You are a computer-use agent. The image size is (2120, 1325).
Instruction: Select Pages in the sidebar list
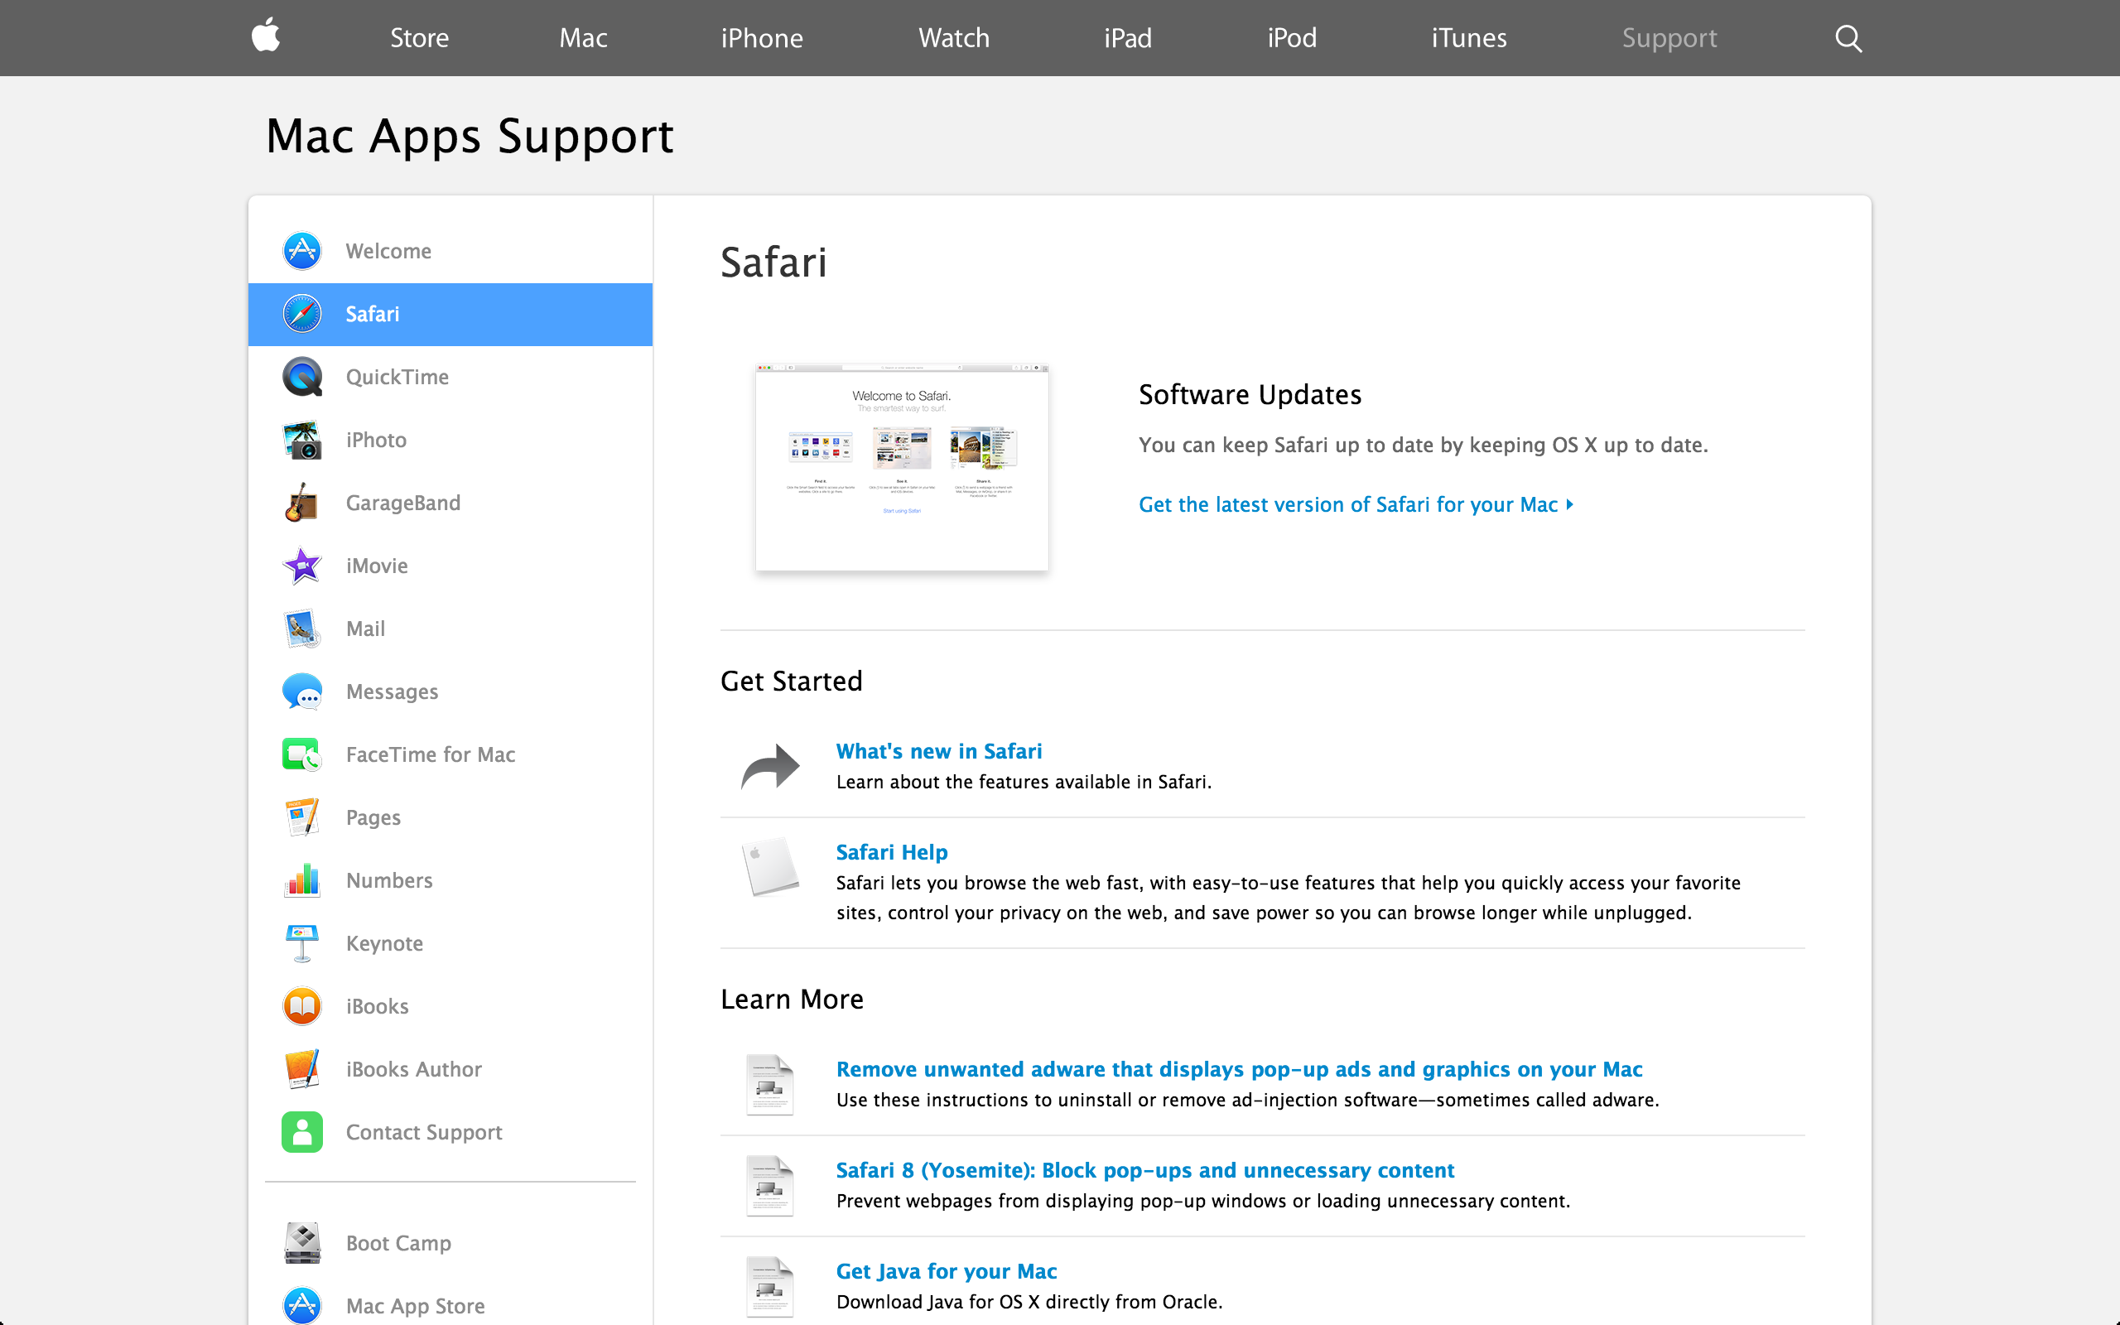click(x=373, y=817)
